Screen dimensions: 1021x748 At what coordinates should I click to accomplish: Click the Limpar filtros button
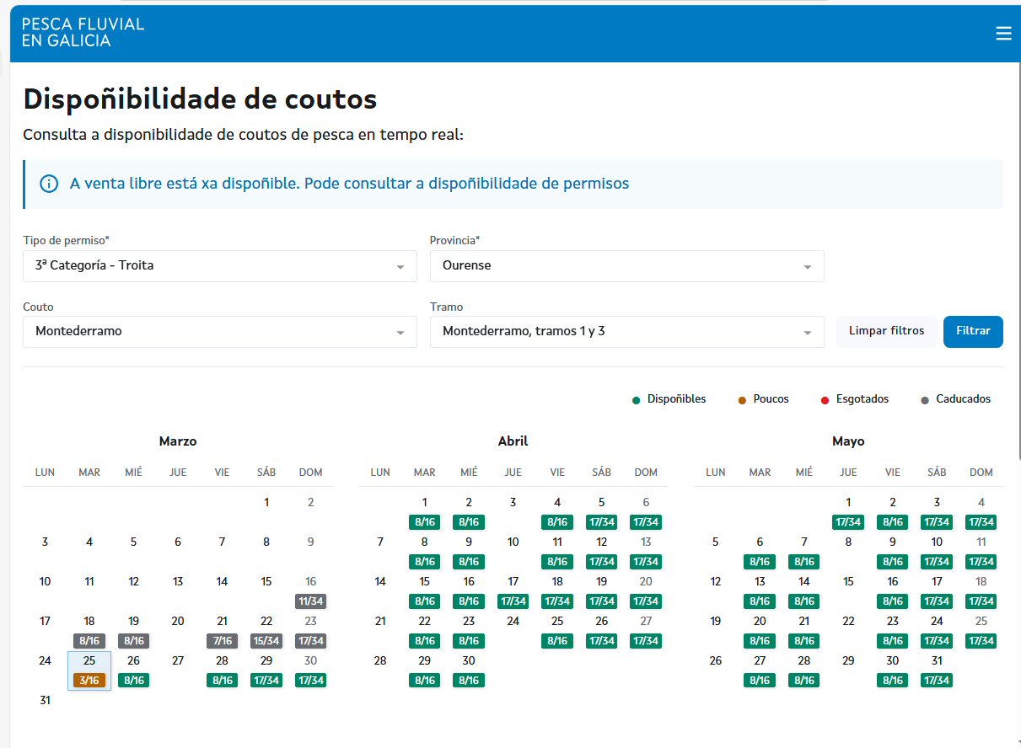click(x=886, y=331)
